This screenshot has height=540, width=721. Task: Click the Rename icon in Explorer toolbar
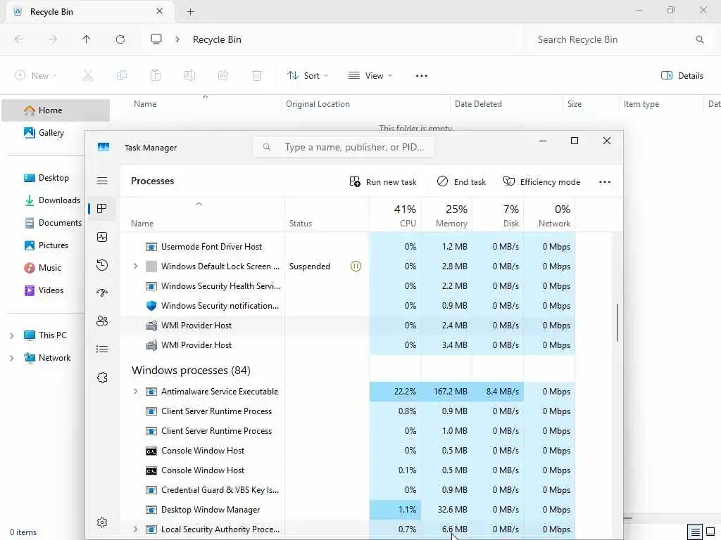[x=189, y=76]
